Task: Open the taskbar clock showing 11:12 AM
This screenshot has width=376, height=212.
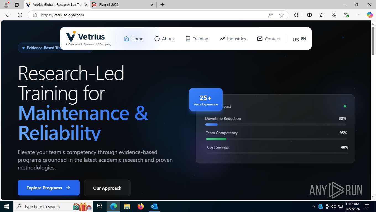Action: pyautogui.click(x=352, y=206)
